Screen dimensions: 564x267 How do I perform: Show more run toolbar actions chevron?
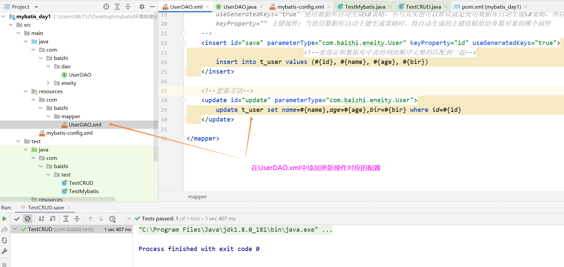[x=129, y=219]
